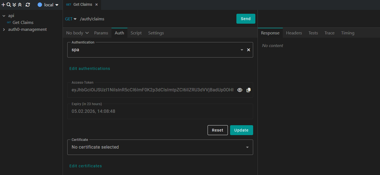Collapse the api folder

(4, 16)
